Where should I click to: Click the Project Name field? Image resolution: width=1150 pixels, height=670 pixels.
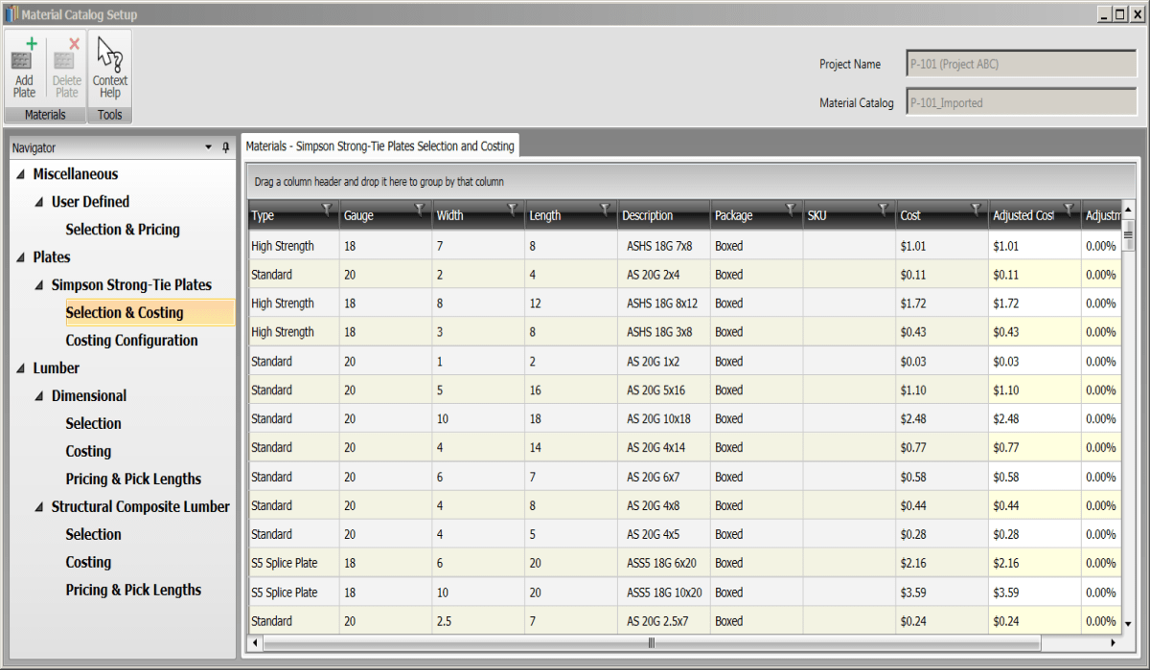pyautogui.click(x=1021, y=65)
